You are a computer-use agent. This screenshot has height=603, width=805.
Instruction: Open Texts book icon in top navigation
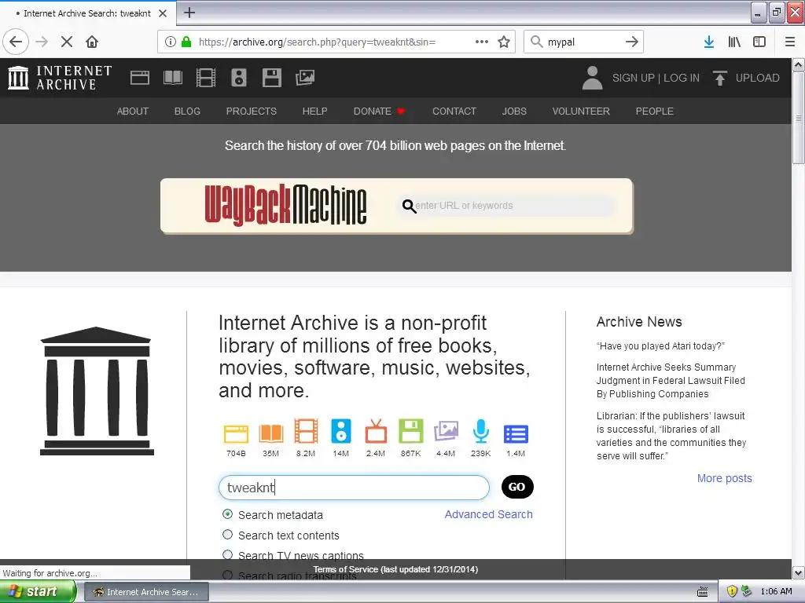coord(172,78)
